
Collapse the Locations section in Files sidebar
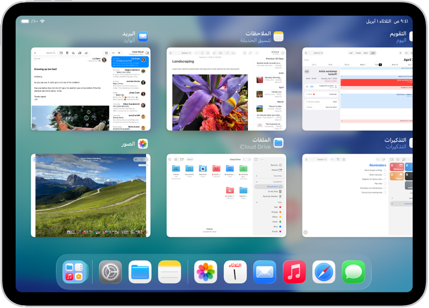pyautogui.click(x=257, y=182)
